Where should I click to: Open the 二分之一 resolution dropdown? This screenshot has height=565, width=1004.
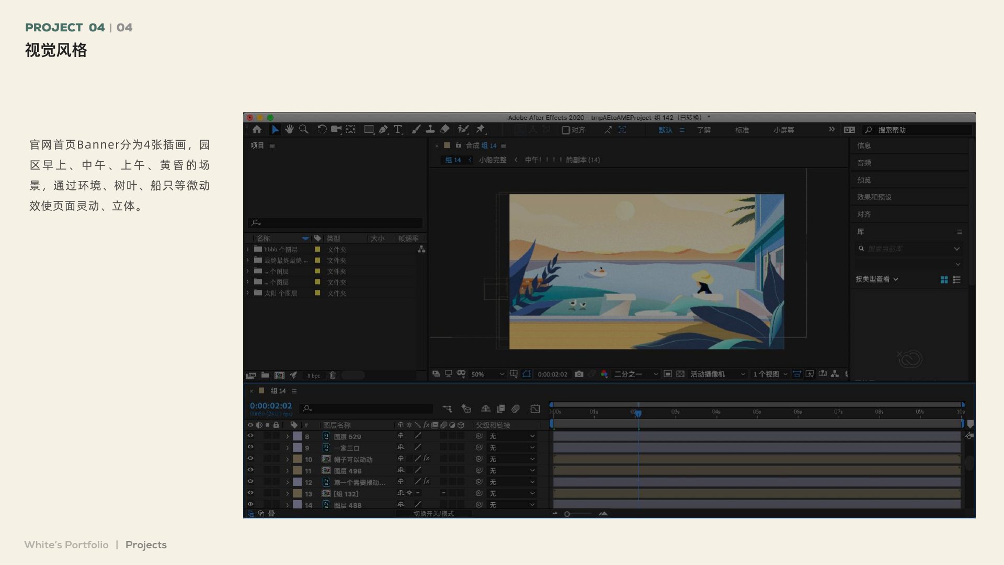pyautogui.click(x=636, y=374)
